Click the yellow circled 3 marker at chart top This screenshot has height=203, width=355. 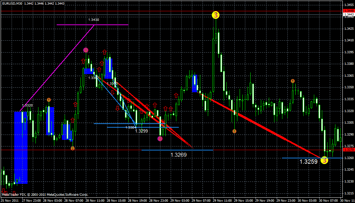pos(216,15)
